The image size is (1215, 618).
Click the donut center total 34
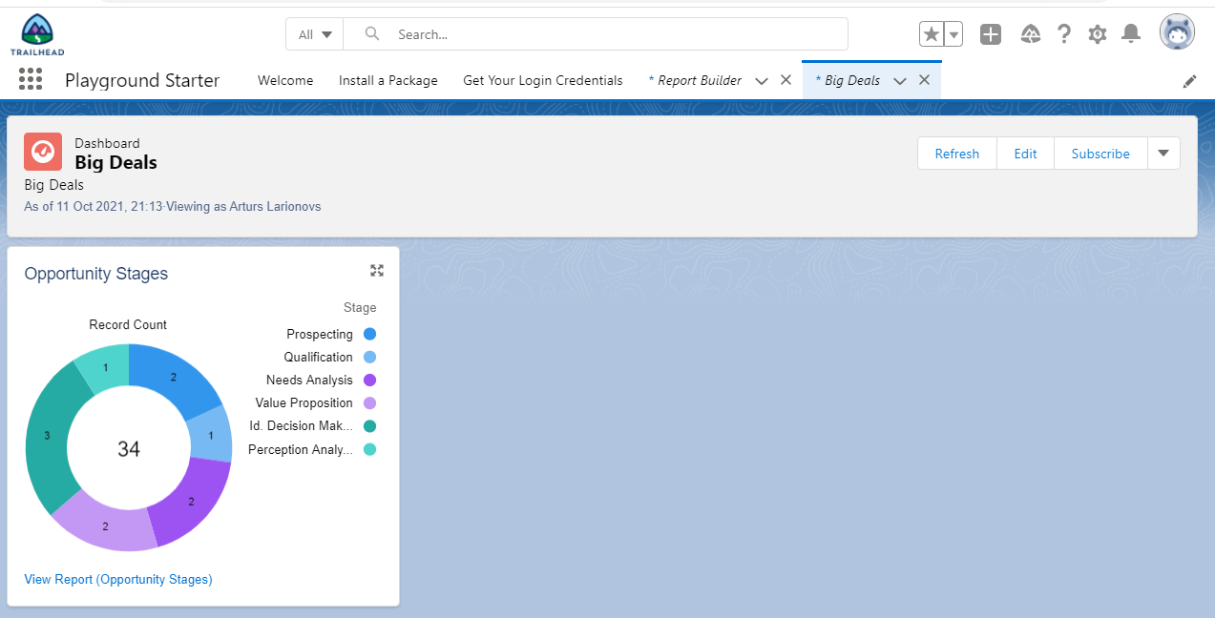pos(129,448)
